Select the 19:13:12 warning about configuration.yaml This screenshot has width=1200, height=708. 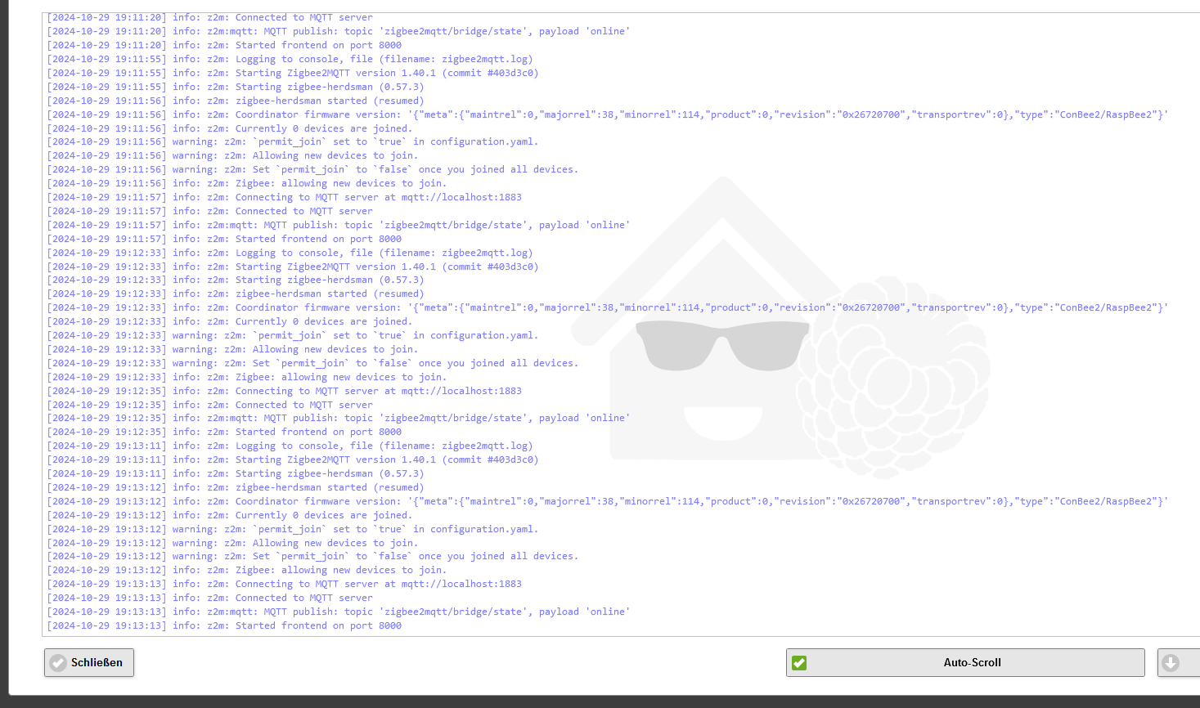point(293,529)
